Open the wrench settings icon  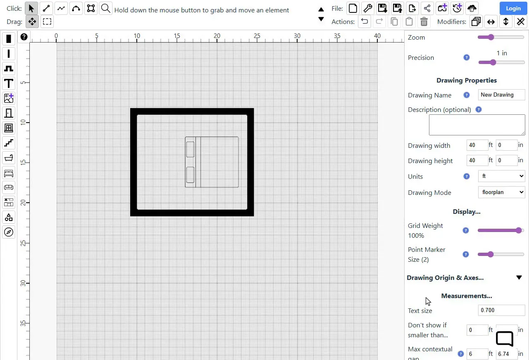pyautogui.click(x=367, y=8)
